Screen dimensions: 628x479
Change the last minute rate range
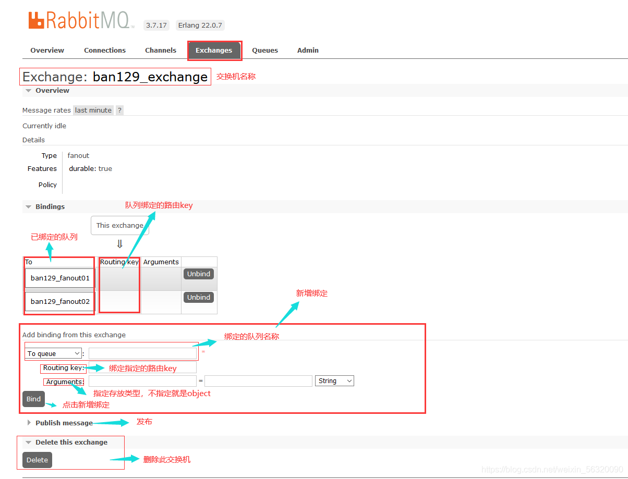[93, 110]
